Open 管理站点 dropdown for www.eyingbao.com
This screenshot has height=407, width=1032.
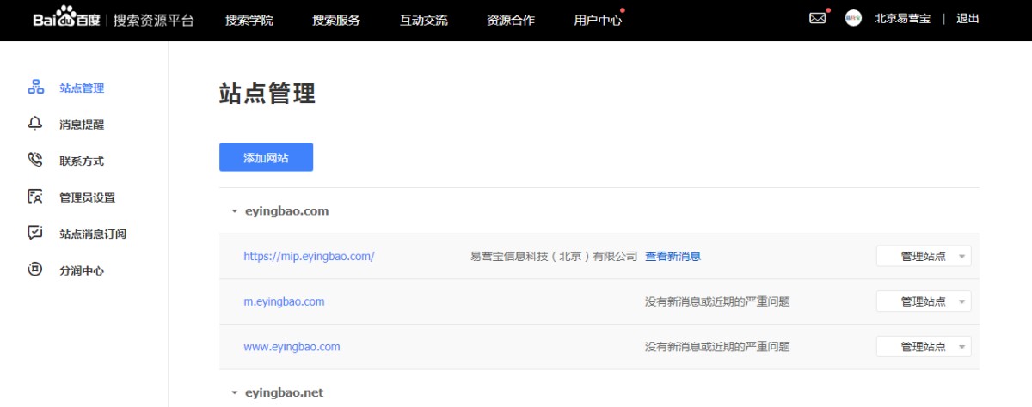924,347
